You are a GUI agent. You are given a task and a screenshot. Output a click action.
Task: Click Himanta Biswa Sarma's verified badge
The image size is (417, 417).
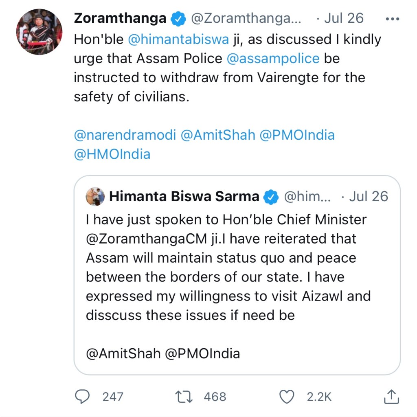point(270,197)
